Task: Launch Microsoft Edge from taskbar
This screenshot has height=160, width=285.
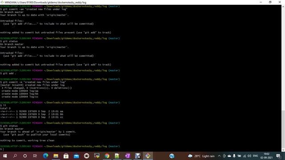Action: click(45, 156)
